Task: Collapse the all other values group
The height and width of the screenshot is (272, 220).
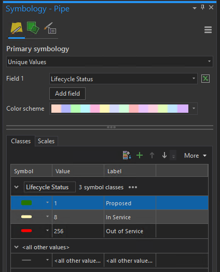Action: (x=17, y=247)
